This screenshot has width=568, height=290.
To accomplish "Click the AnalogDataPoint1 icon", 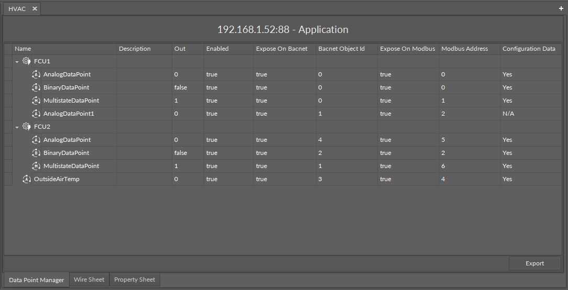I will pos(36,114).
